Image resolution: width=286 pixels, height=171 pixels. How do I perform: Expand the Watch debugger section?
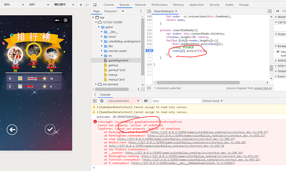[276, 17]
